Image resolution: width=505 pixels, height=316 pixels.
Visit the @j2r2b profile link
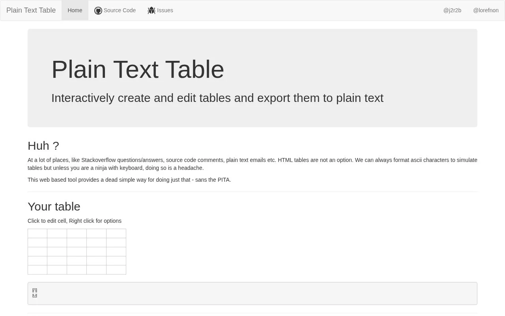[452, 10]
